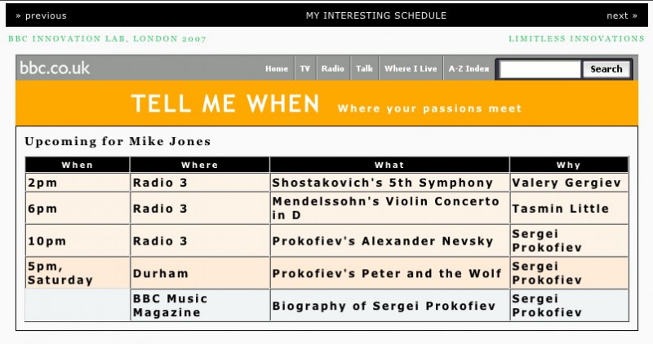The image size is (653, 344).
Task: Click the bbc.co.uk logo
Action: (56, 68)
